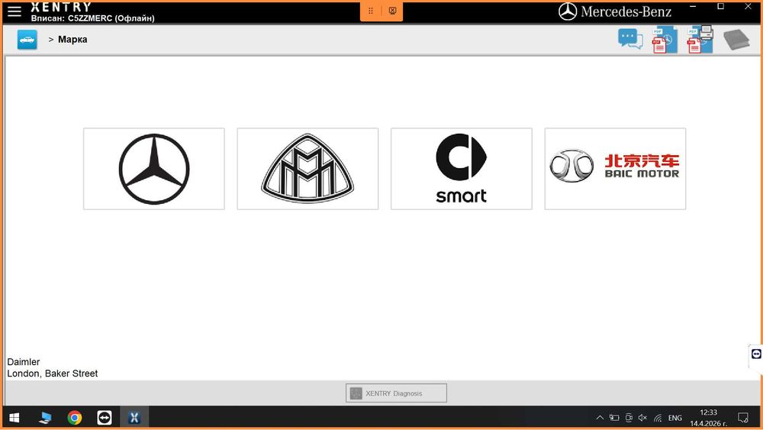The image size is (763, 430).
Task: Click the blue vehicle home icon
Action: (x=27, y=40)
